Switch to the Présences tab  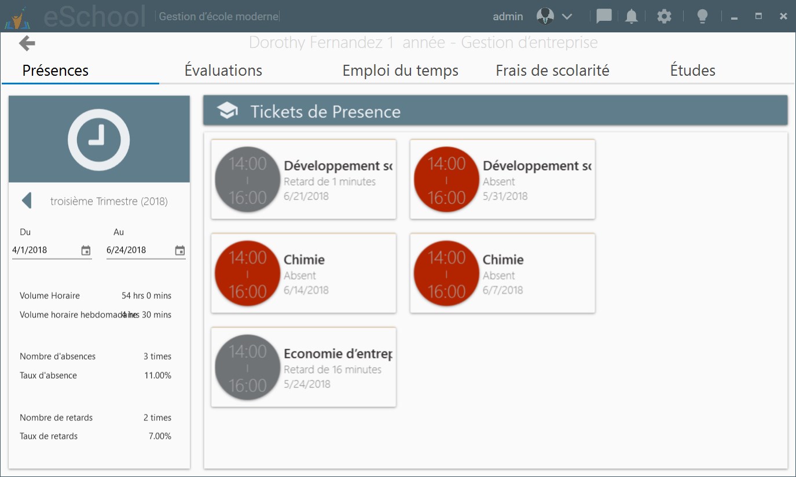pyautogui.click(x=56, y=71)
